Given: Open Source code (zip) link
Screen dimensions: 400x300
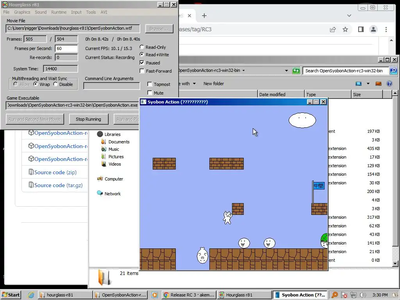Looking at the screenshot, I should pyautogui.click(x=55, y=172).
